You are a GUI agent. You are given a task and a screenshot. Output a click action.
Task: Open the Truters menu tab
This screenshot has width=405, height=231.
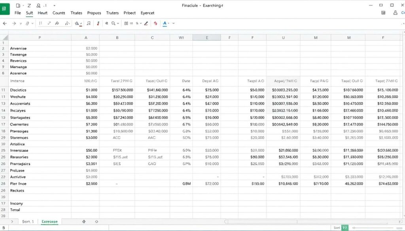click(112, 13)
